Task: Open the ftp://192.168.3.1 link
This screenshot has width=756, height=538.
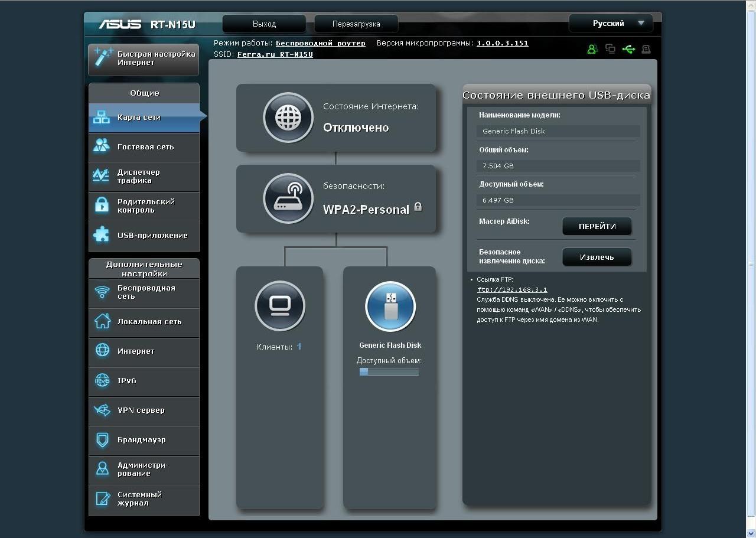Action: pos(512,290)
